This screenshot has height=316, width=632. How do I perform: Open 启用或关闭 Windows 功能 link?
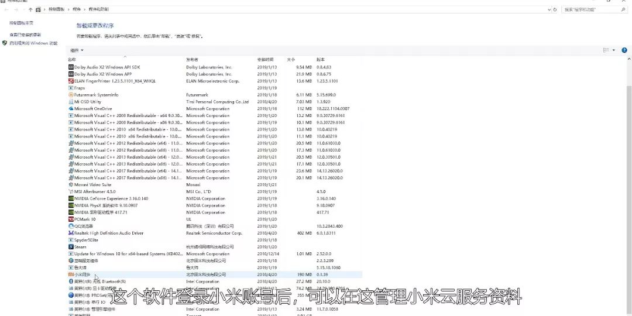[x=33, y=43]
